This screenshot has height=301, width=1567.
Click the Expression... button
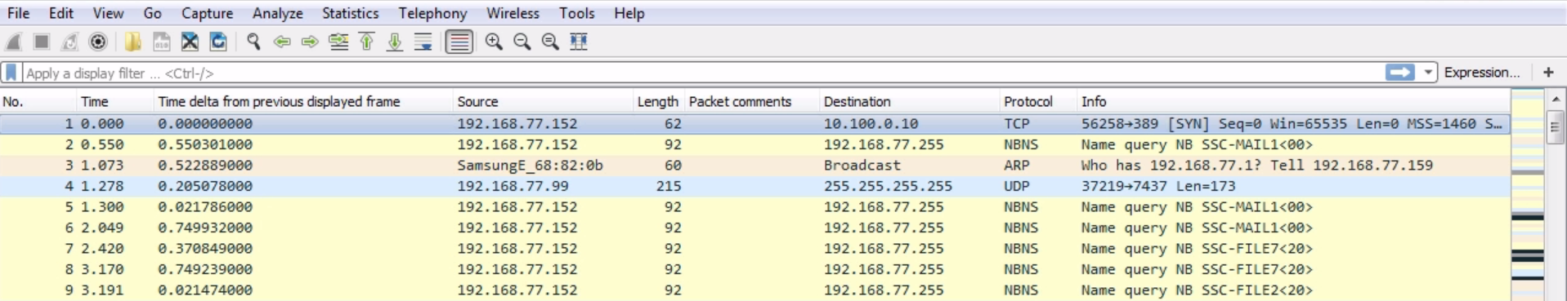point(1482,73)
